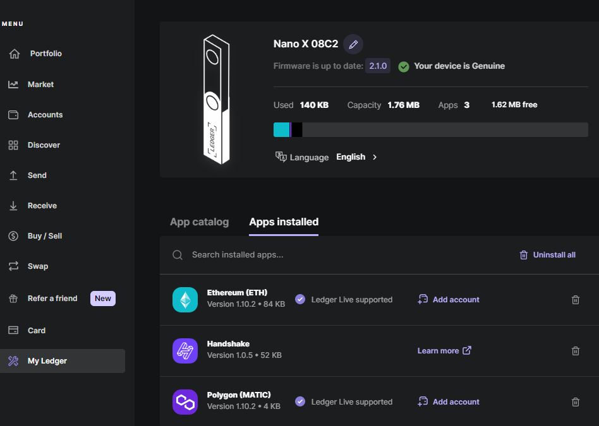Open the Swap menu item
The image size is (599, 426).
pos(38,266)
